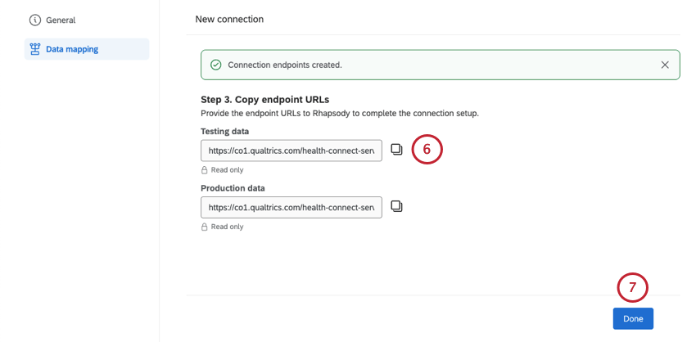This screenshot has width=696, height=342.
Task: Click the lock icon under Production data
Action: (x=205, y=227)
